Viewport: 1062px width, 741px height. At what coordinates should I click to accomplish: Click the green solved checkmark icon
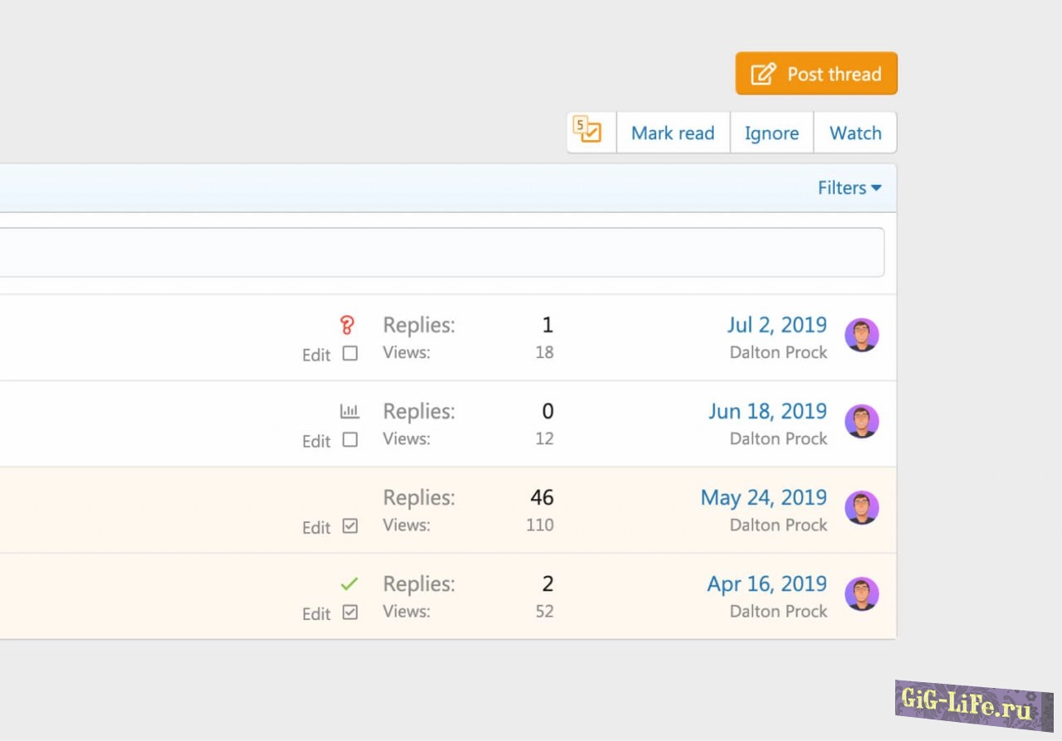(x=349, y=584)
